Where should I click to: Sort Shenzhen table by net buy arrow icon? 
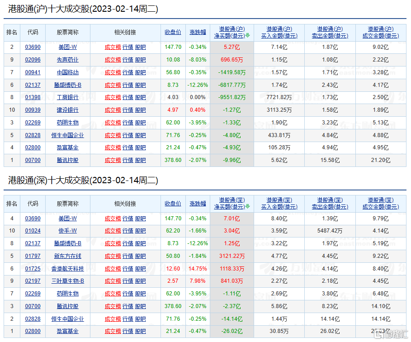click(x=248, y=207)
